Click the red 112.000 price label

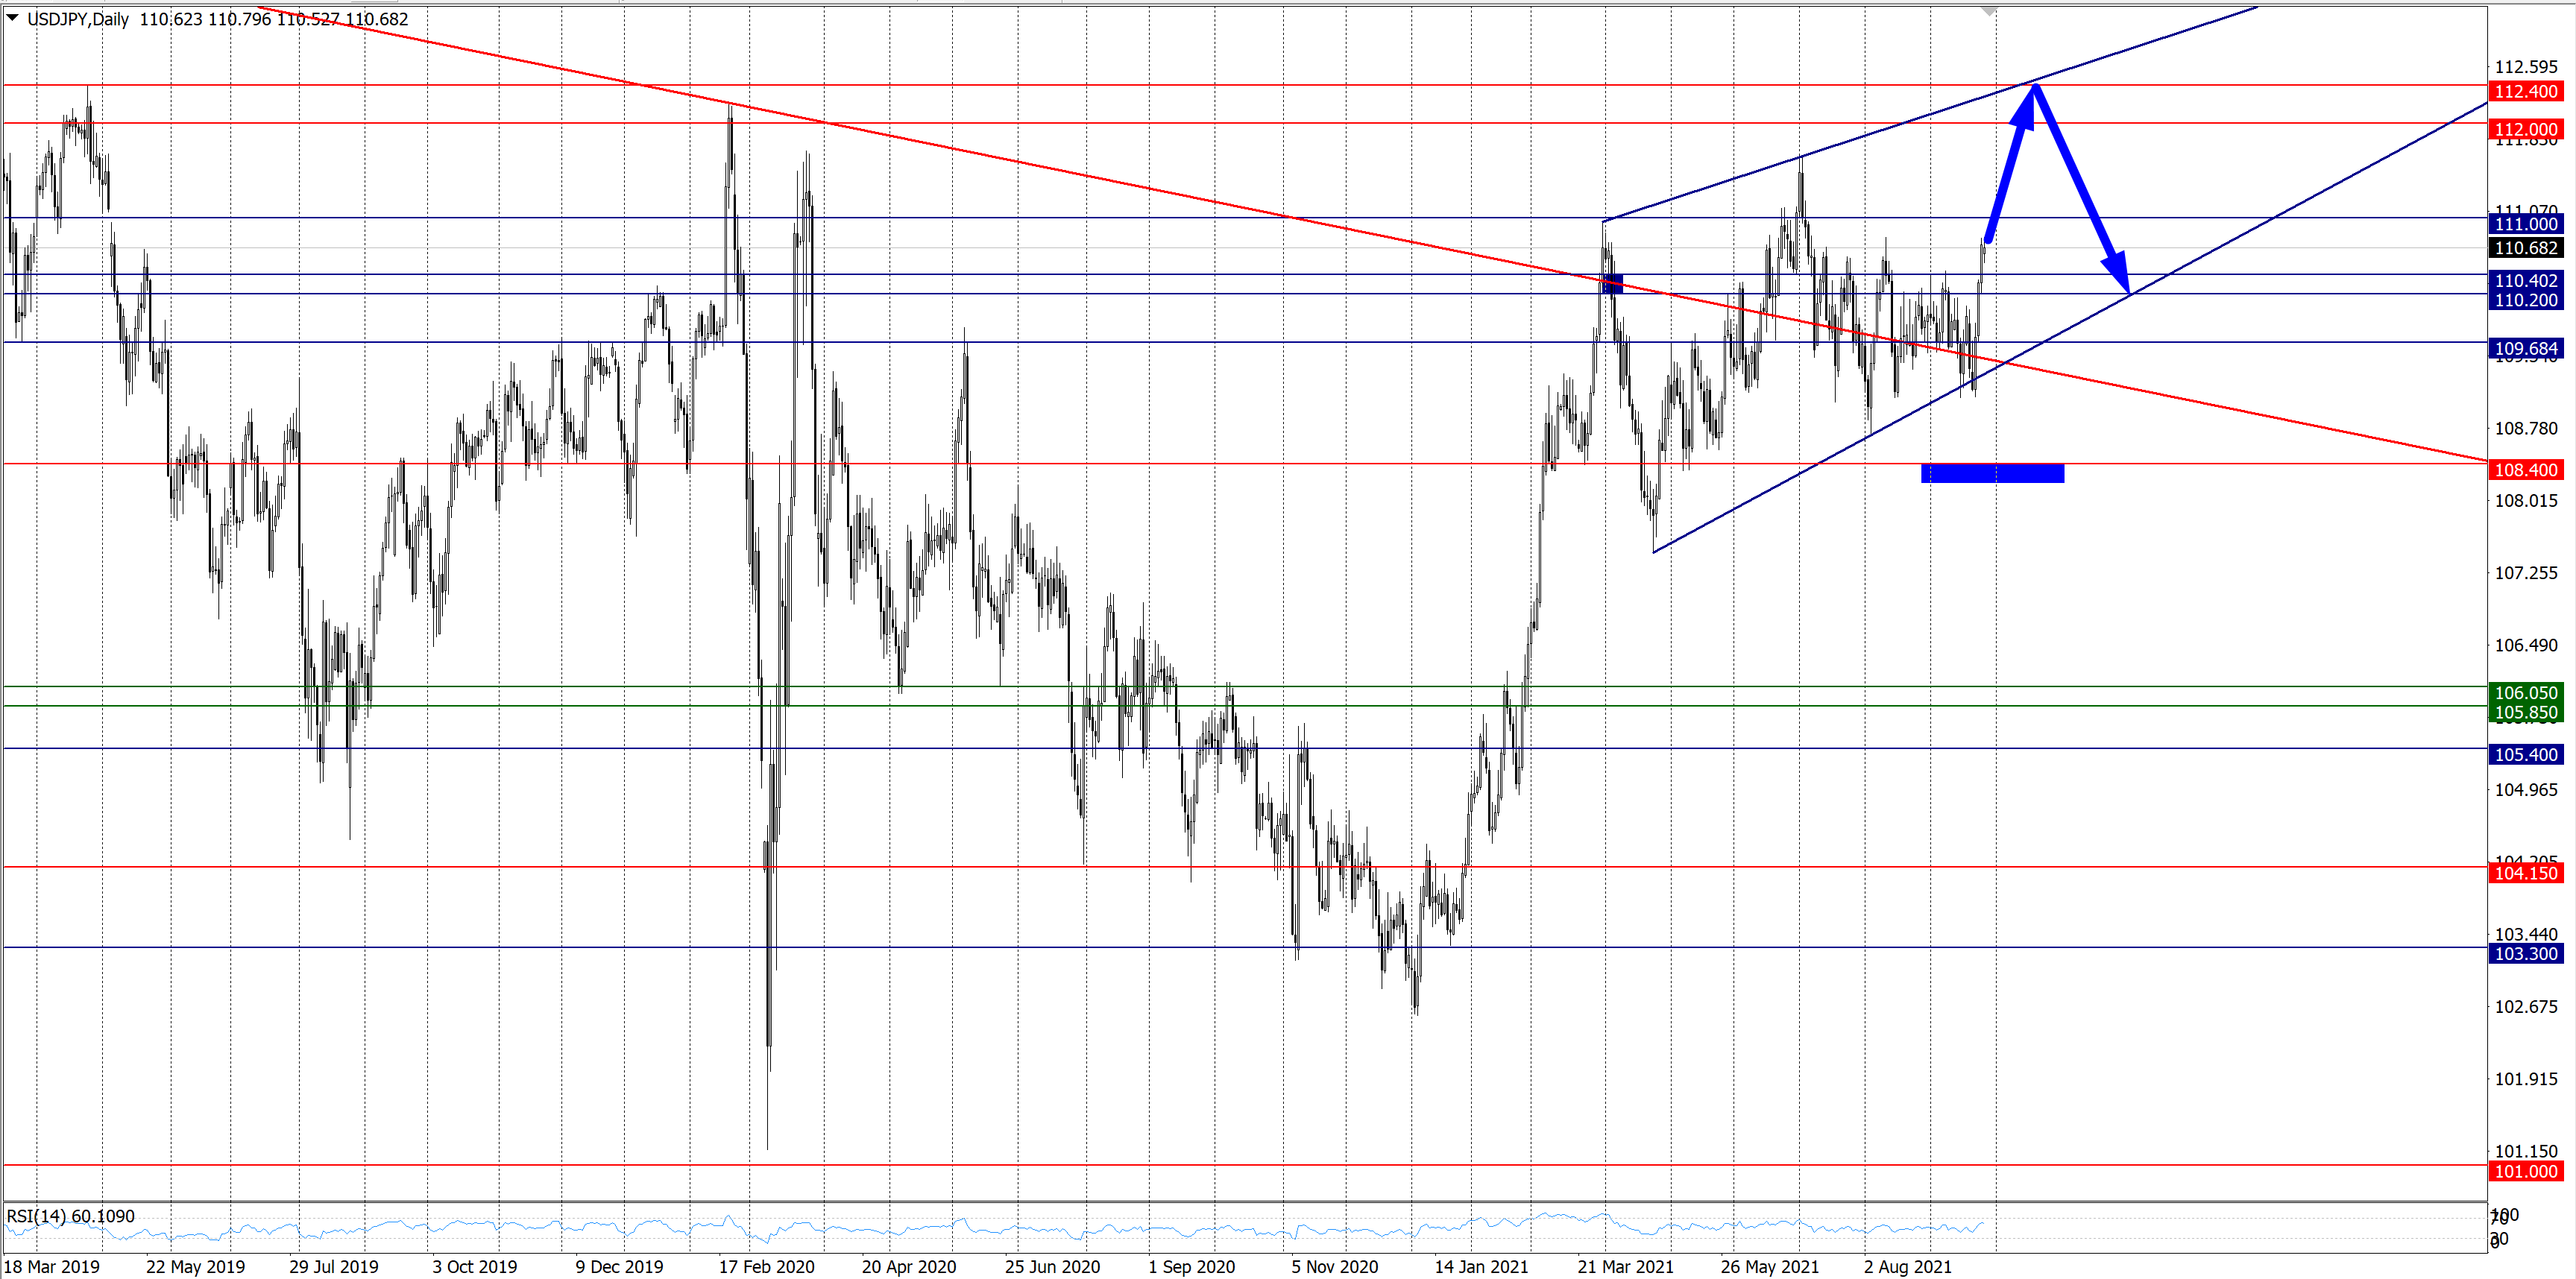point(2525,129)
